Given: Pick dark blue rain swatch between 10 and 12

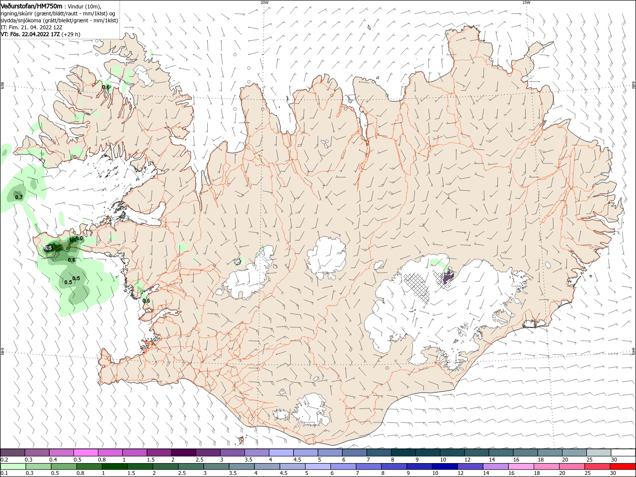Looking at the screenshot, I should click(445, 467).
